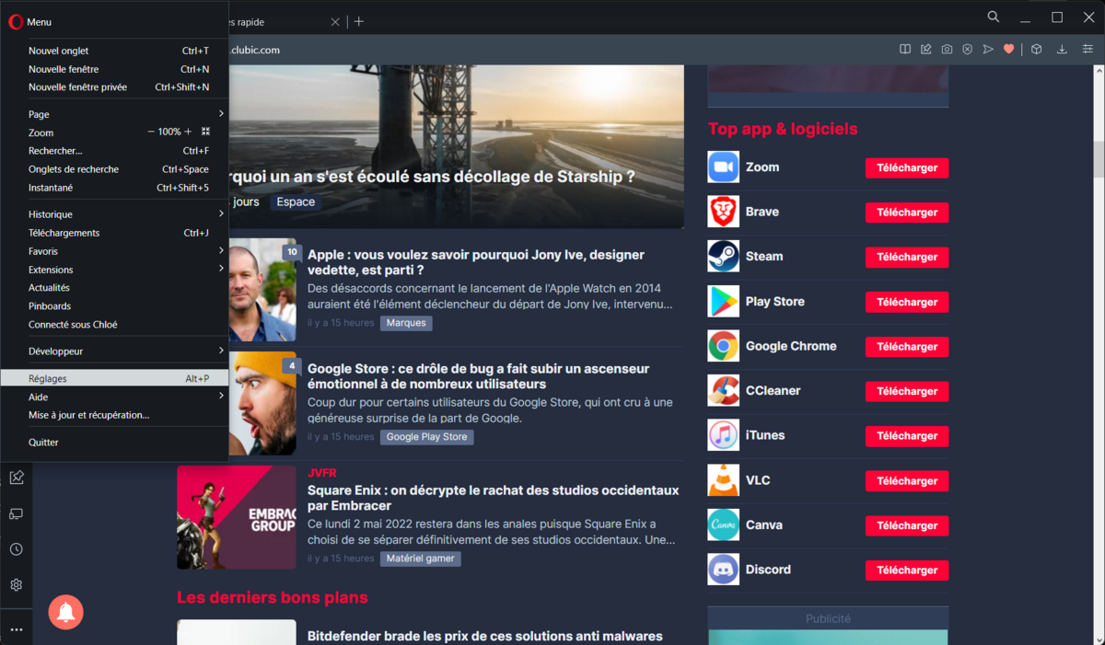Open Easy Setup sliders icon

(x=1087, y=50)
